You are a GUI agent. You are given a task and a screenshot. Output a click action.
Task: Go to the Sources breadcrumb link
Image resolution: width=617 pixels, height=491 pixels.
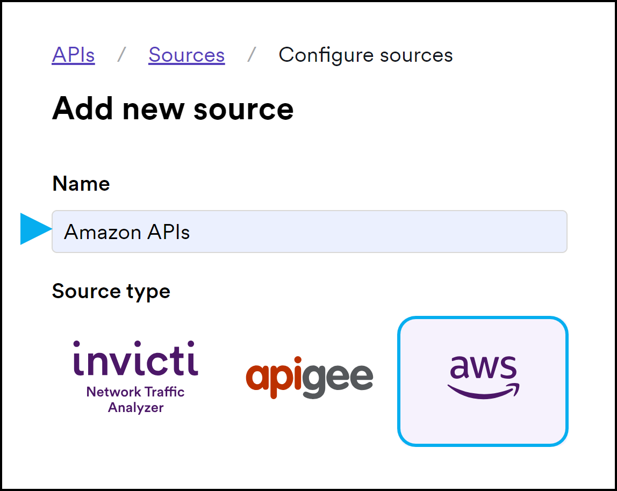tap(186, 55)
